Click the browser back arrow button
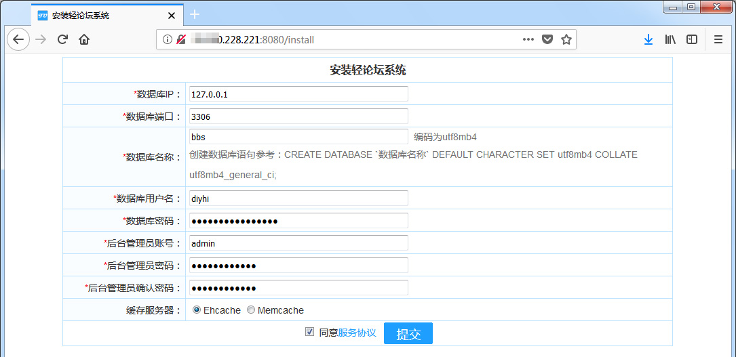 point(18,39)
